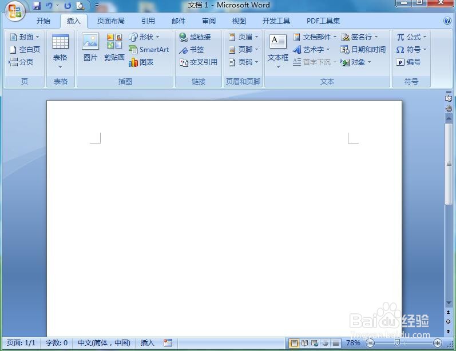Switch to the 邮件 tab
The height and width of the screenshot is (351, 456).
pyautogui.click(x=179, y=21)
